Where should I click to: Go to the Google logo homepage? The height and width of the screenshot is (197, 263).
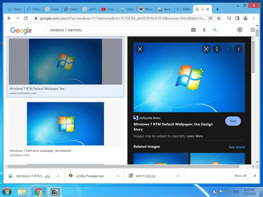pyautogui.click(x=21, y=31)
